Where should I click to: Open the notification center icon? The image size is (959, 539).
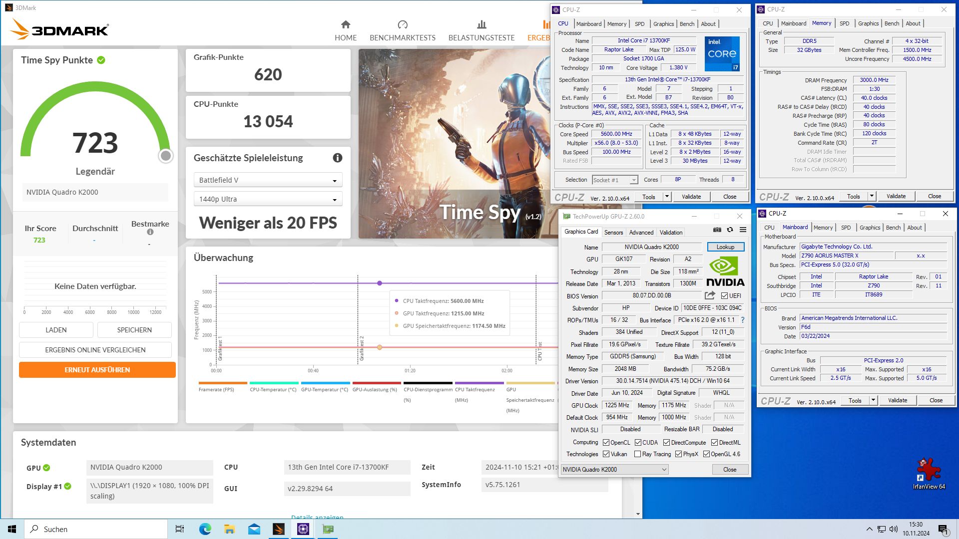943,529
